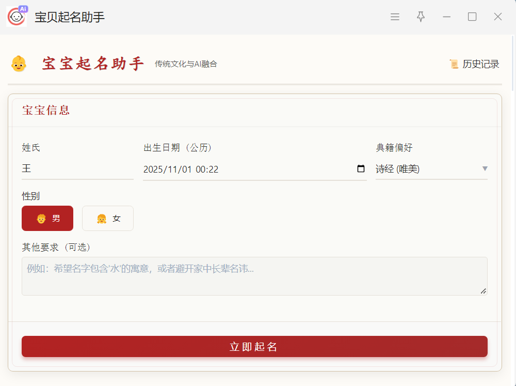Click the 出生日期 date-time field

pyautogui.click(x=248, y=169)
